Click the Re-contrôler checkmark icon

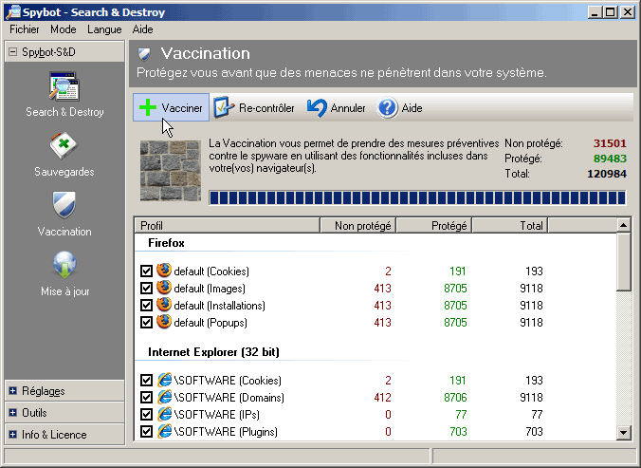pos(224,108)
